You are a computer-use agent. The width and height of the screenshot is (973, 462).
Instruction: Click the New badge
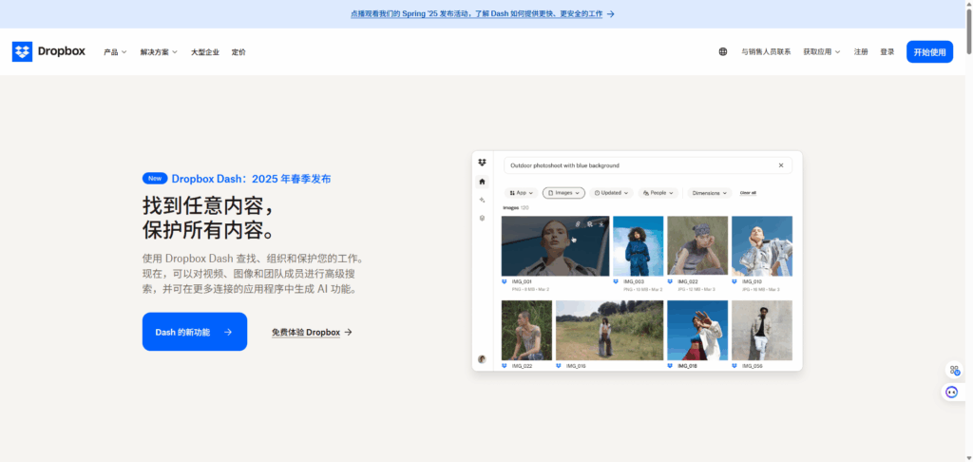tap(155, 179)
